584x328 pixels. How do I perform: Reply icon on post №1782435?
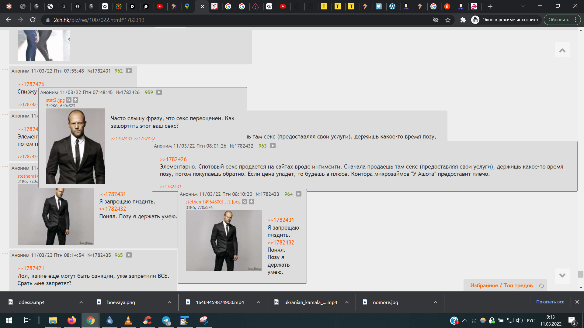pos(129,255)
